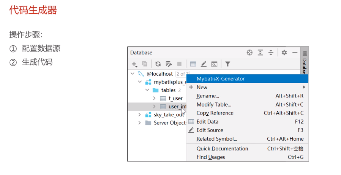Image resolution: width=341 pixels, height=175 pixels.
Task: Select the Server Objects tree item
Action: 169,123
